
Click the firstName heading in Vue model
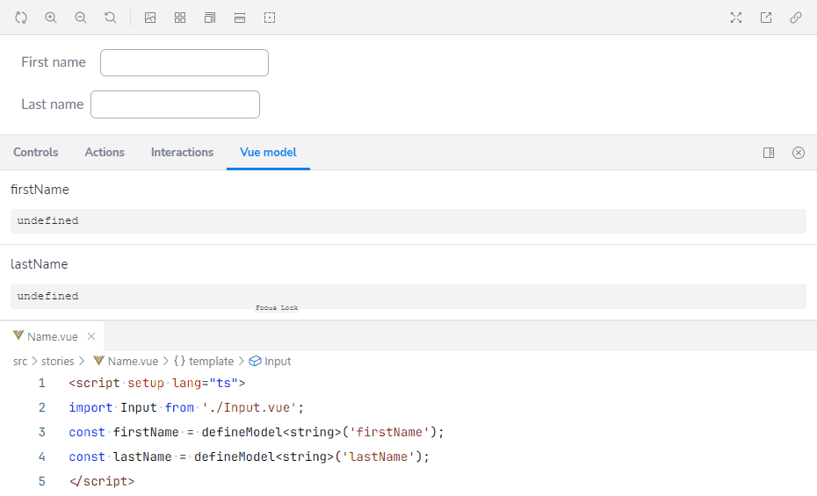pyautogui.click(x=40, y=190)
